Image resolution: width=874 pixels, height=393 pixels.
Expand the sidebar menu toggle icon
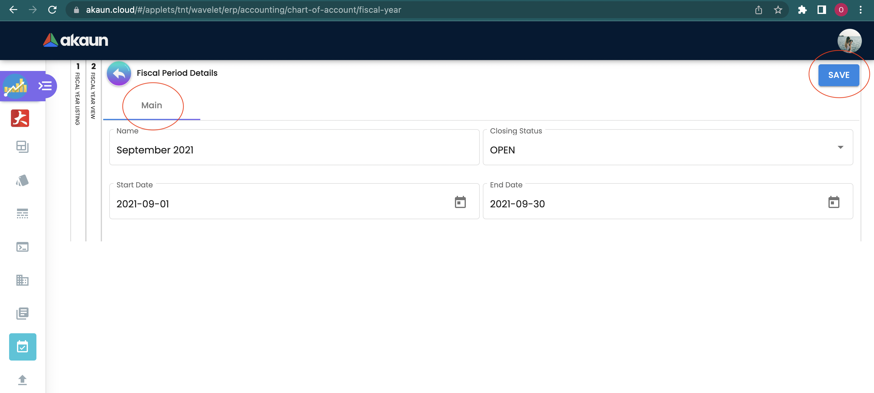[45, 86]
